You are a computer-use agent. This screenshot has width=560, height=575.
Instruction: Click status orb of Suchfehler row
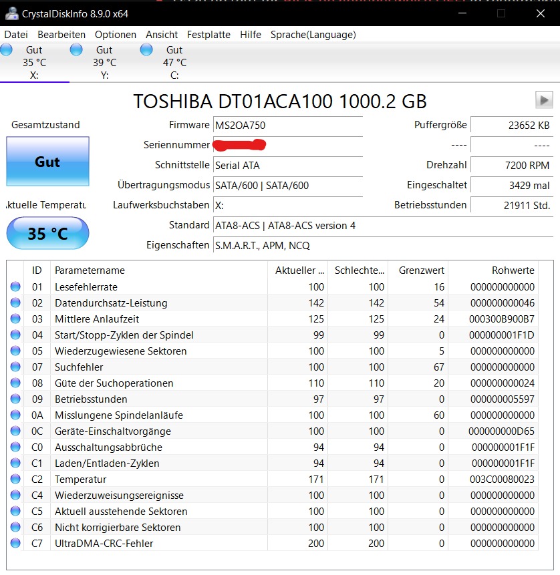15,367
